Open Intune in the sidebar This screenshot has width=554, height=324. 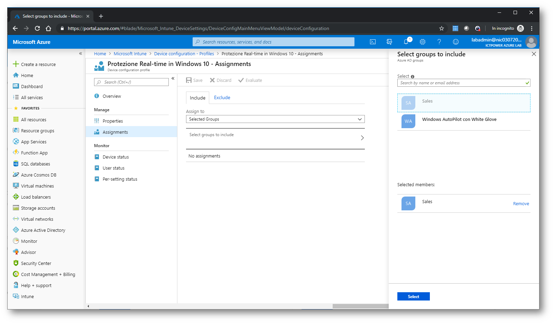[x=24, y=296]
